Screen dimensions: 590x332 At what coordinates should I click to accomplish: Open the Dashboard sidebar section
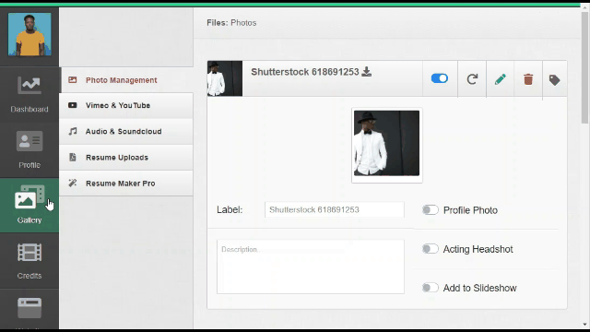29,94
